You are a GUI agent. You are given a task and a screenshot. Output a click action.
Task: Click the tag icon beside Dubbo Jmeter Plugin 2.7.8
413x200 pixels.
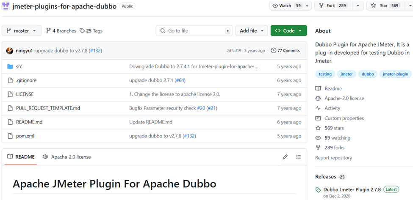click(x=318, y=190)
